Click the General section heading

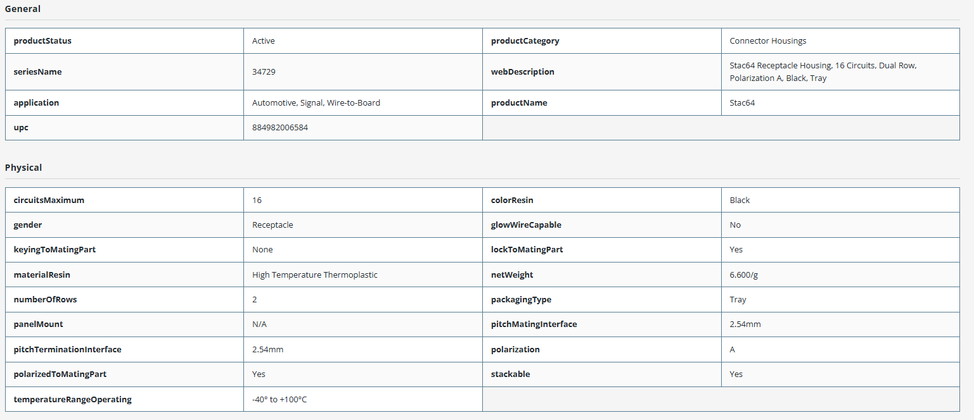pyautogui.click(x=23, y=9)
